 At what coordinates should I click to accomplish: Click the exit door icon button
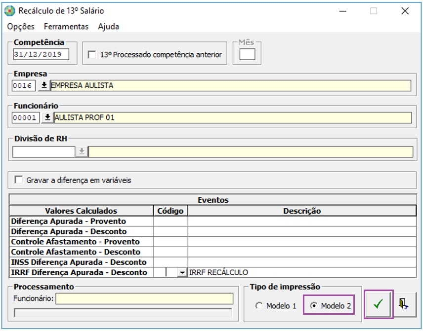click(403, 304)
